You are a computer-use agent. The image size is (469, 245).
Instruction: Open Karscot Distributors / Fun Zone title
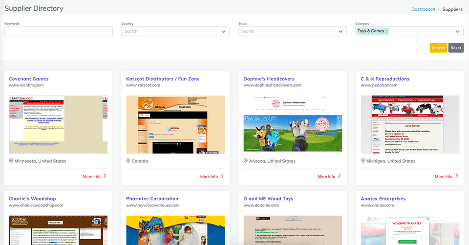coord(163,79)
